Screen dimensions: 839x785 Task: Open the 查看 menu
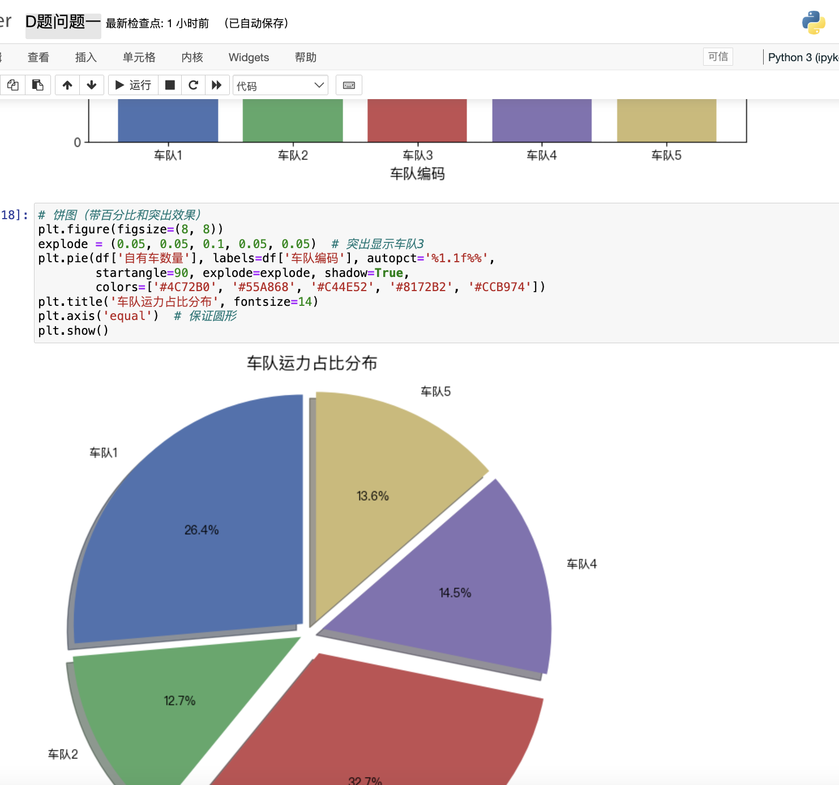38,57
